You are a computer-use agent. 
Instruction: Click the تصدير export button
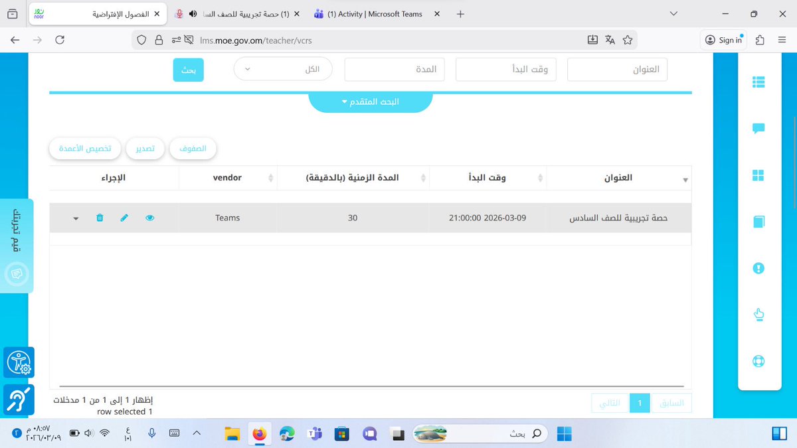coord(145,148)
